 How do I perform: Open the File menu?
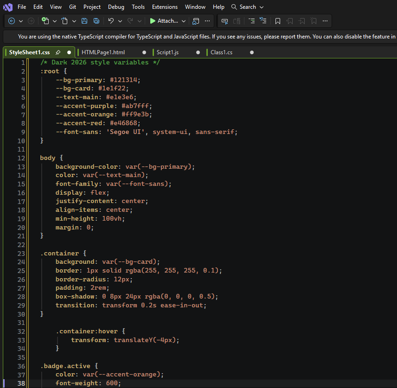22,7
